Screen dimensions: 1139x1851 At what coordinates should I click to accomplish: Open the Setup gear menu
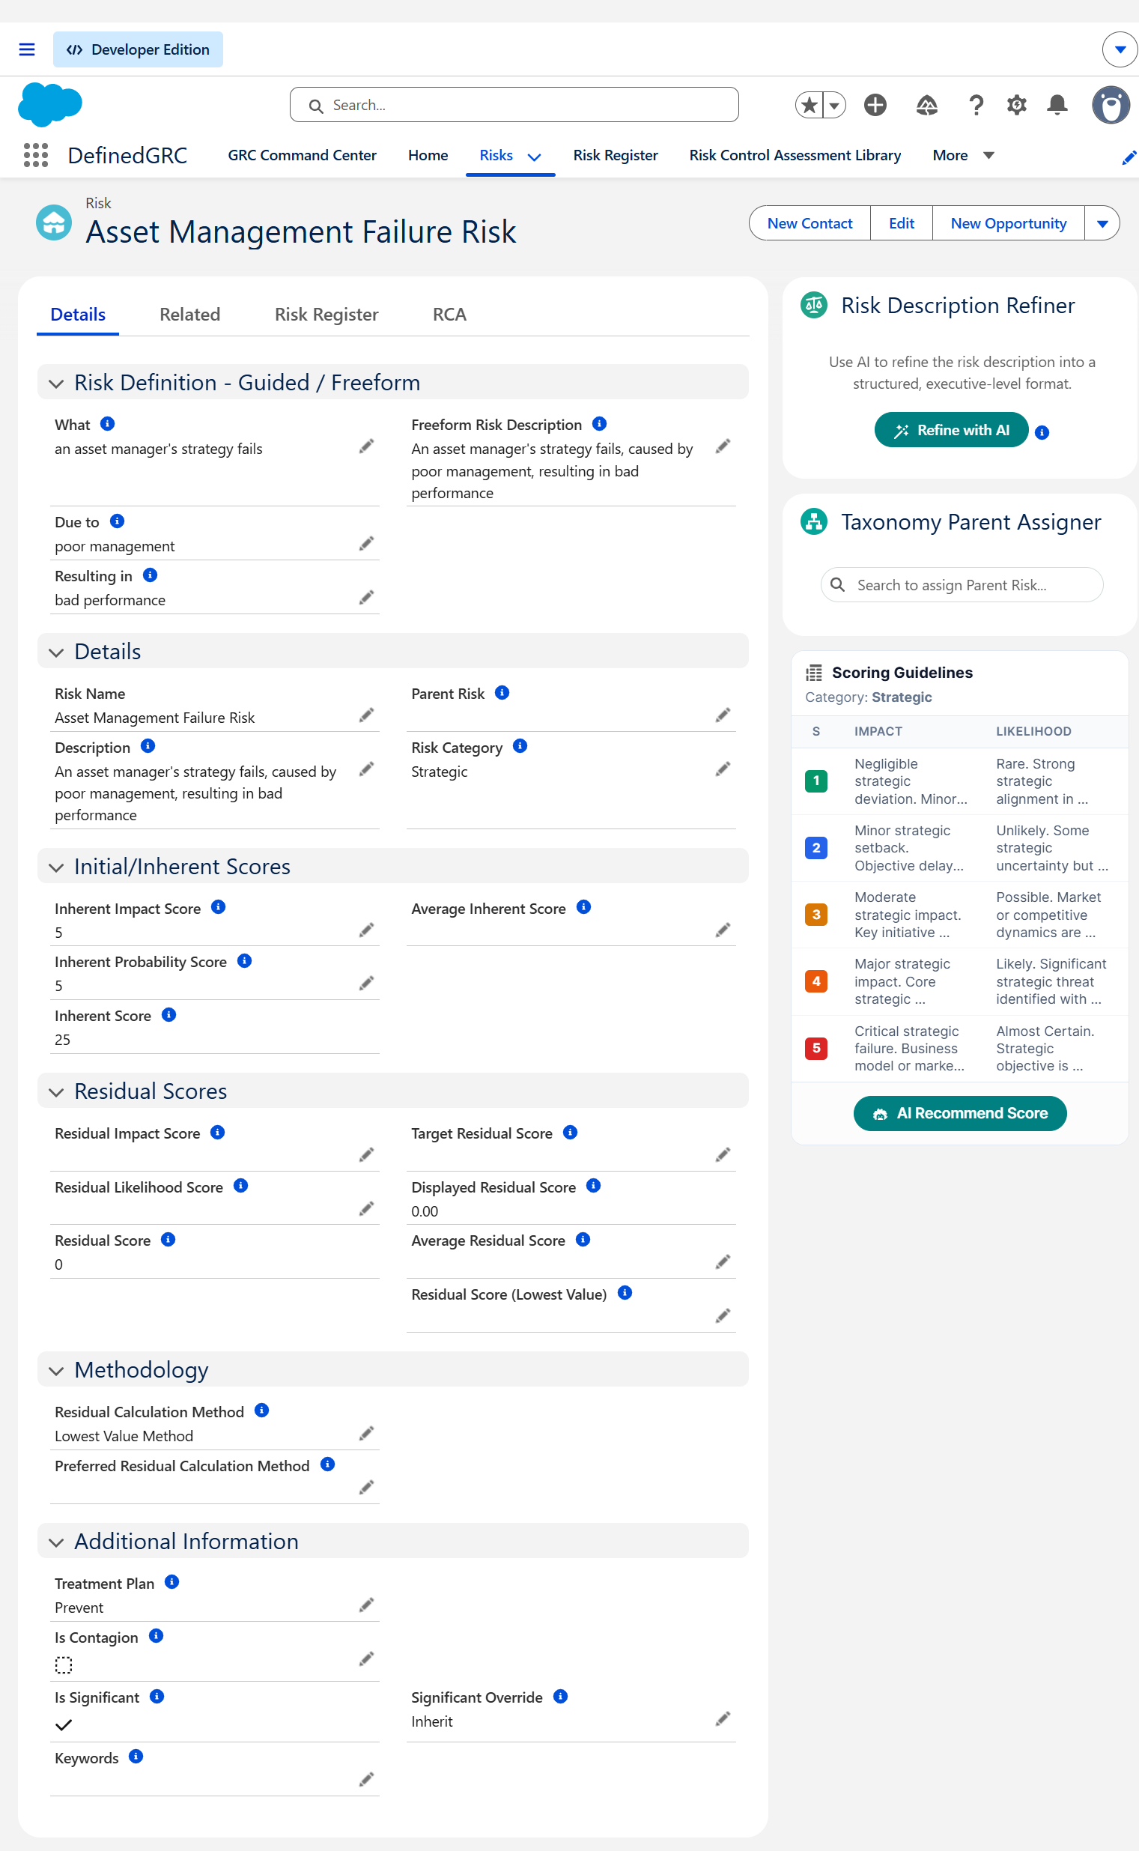click(x=1016, y=105)
